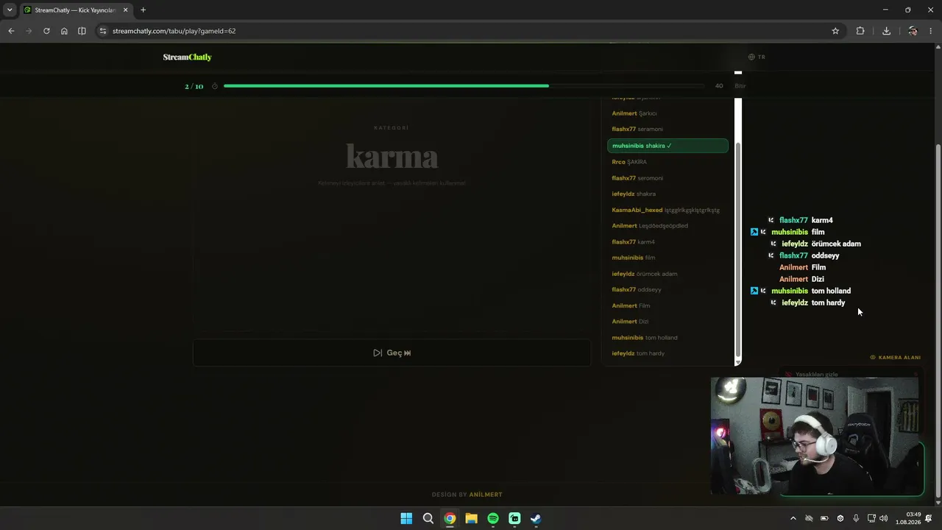Click the Kick icon next to flashx77 karm4
The height and width of the screenshot is (530, 942).
tap(771, 220)
